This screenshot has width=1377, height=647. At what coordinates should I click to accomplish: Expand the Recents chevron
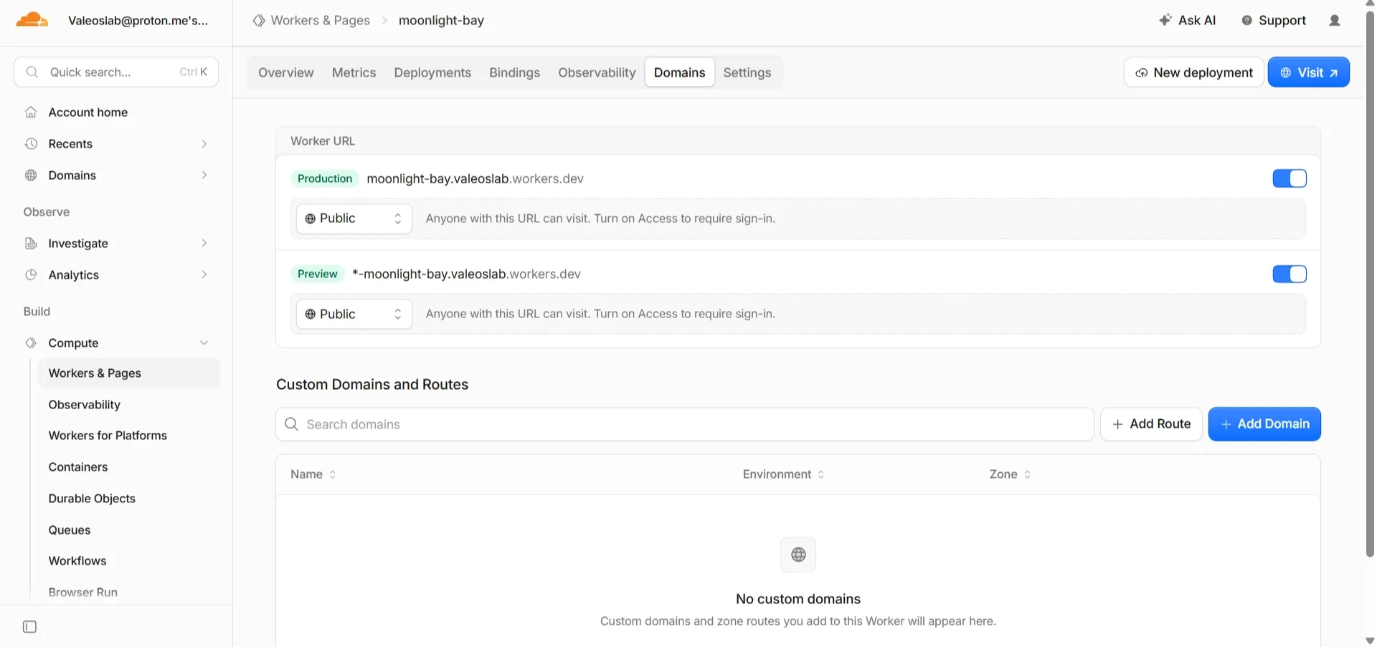coord(204,144)
